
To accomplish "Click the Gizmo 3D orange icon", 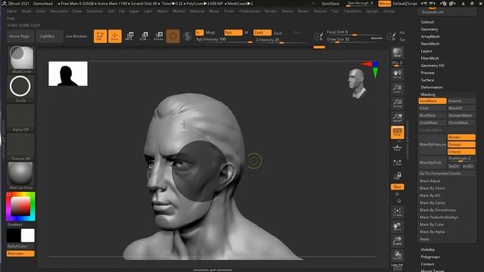I will point(173,36).
